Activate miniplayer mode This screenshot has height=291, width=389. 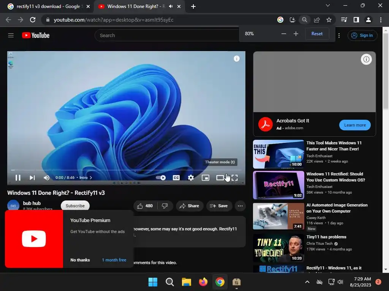[206, 178]
